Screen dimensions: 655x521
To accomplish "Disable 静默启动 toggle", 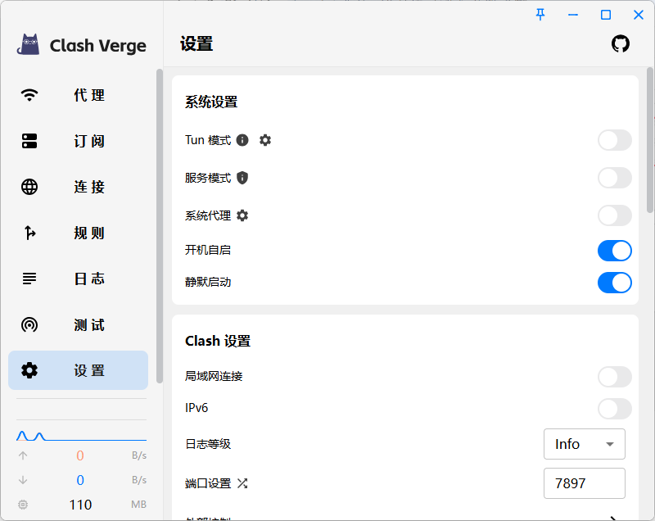I will coord(614,283).
